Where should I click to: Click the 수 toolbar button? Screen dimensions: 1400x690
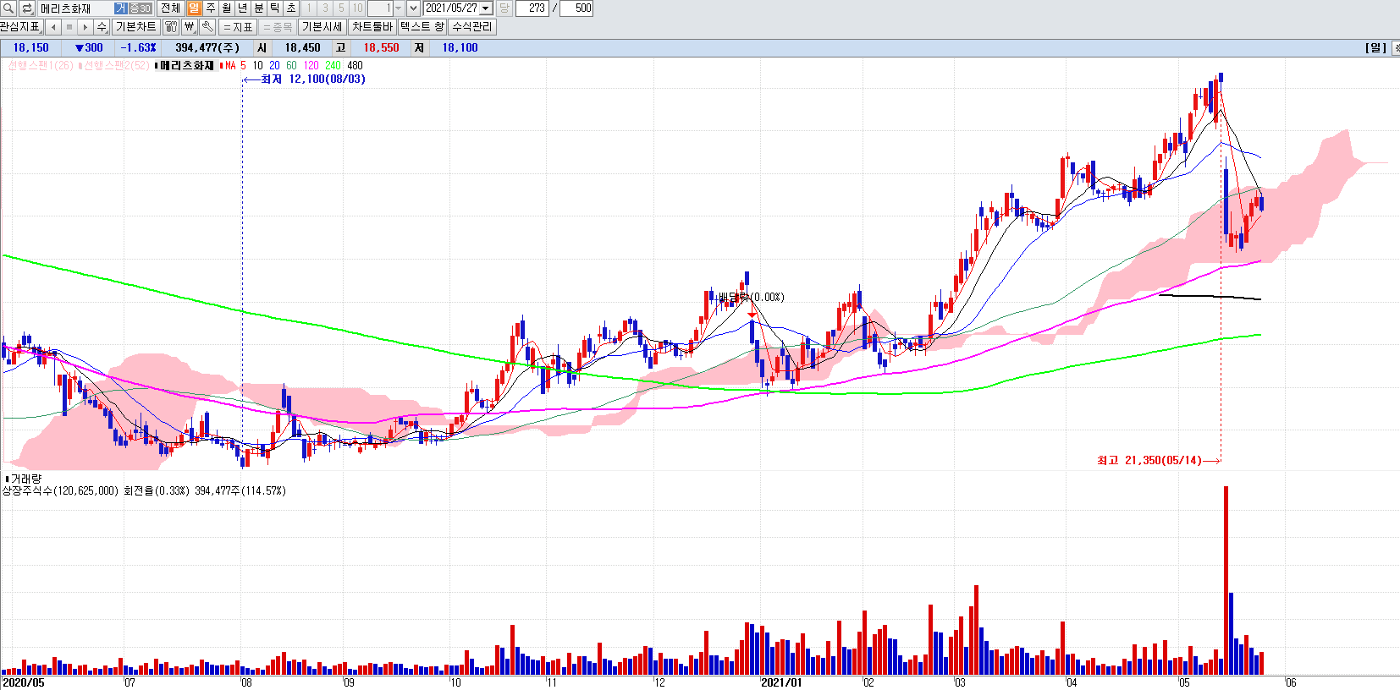point(102,27)
